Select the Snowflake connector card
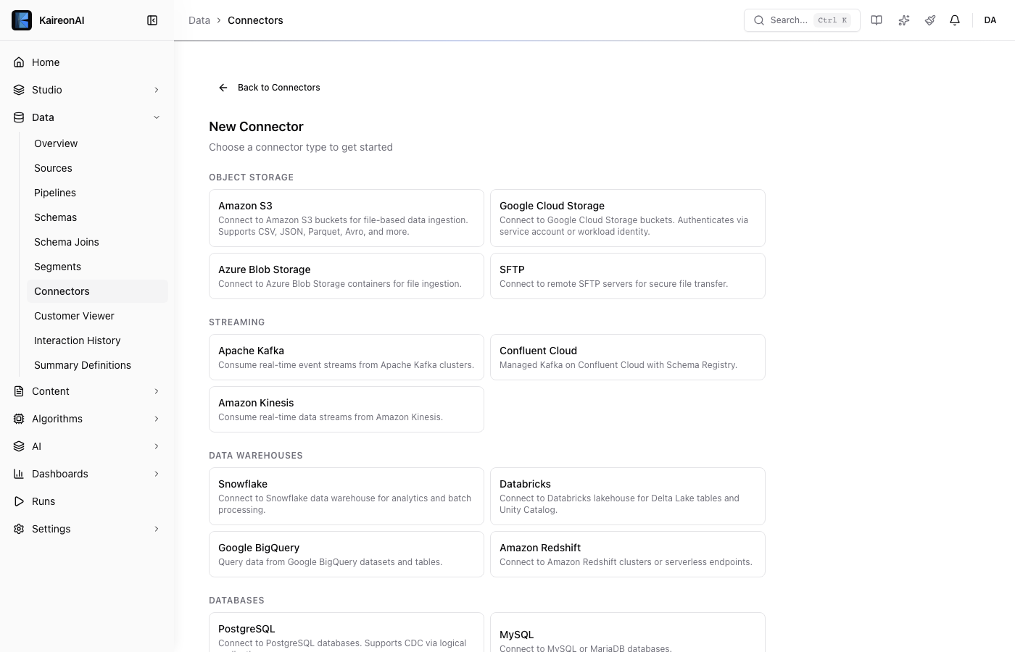This screenshot has width=1015, height=652. pos(346,496)
